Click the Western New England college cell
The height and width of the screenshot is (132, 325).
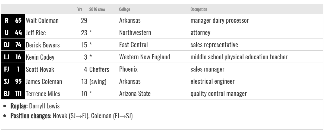click(x=144, y=57)
